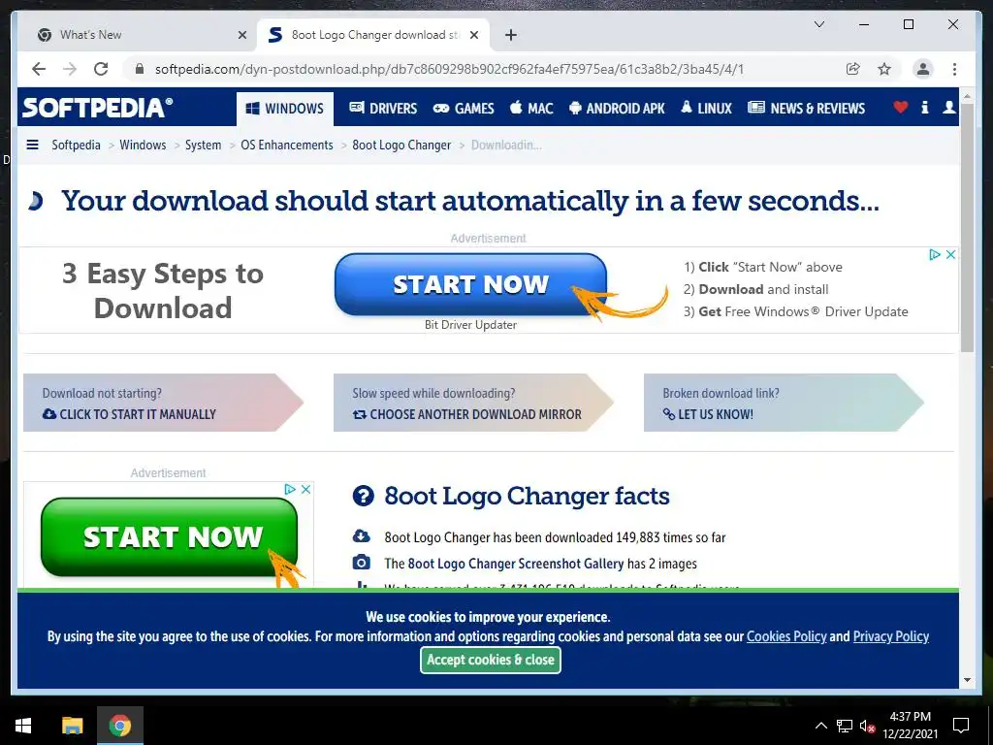
Task: Open 8oot Logo Changer Screenshot Gallery link
Action: click(516, 564)
